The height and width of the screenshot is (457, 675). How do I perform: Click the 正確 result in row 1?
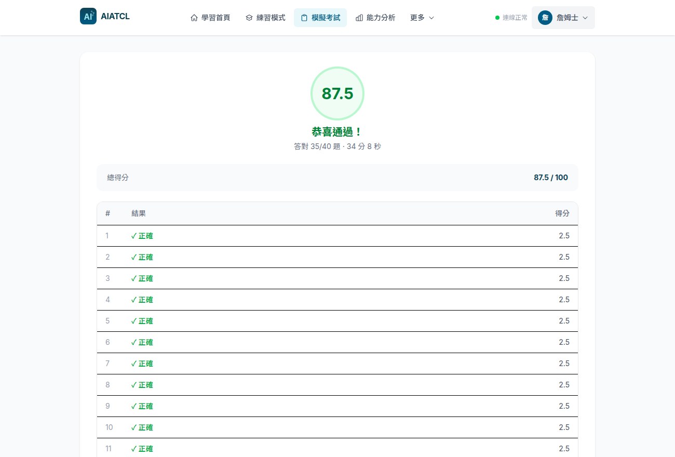142,236
